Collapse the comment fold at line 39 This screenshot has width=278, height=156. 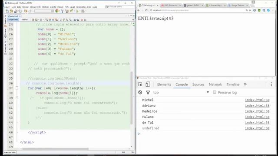click(x=17, y=98)
